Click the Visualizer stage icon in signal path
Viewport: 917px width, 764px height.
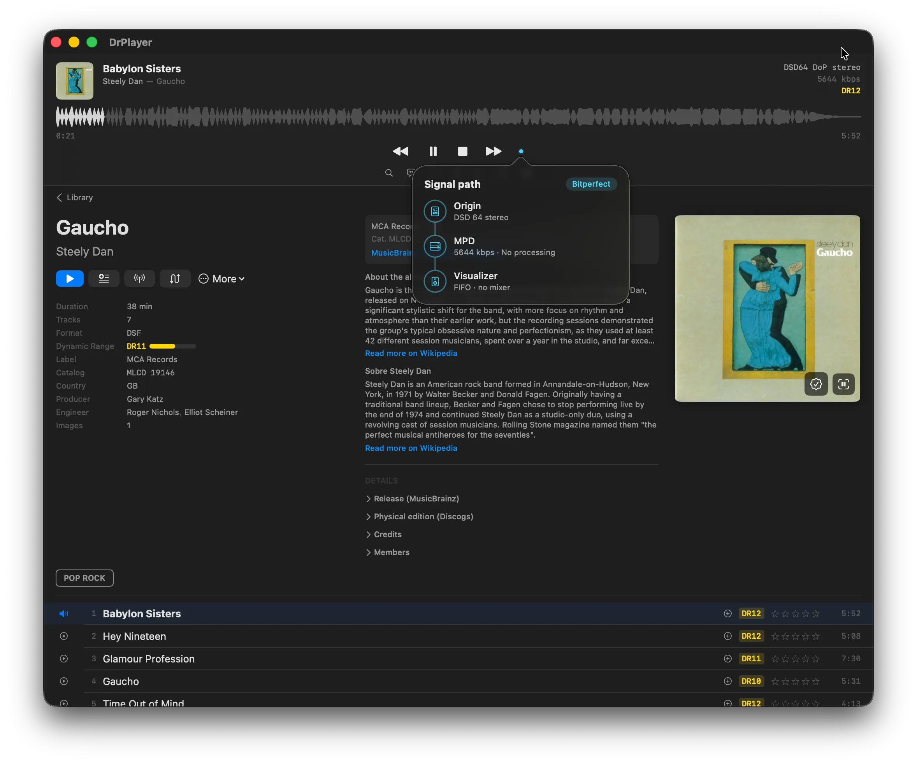[x=435, y=281]
